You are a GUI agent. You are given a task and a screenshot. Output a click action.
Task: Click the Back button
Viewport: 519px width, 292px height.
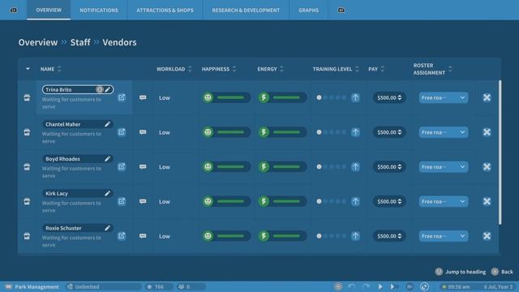coord(502,272)
